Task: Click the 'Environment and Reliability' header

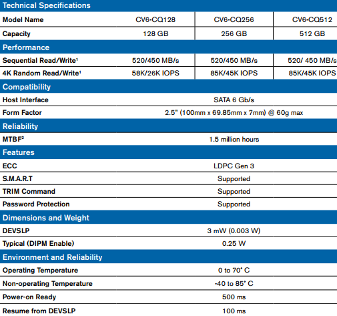Action: click(x=53, y=257)
